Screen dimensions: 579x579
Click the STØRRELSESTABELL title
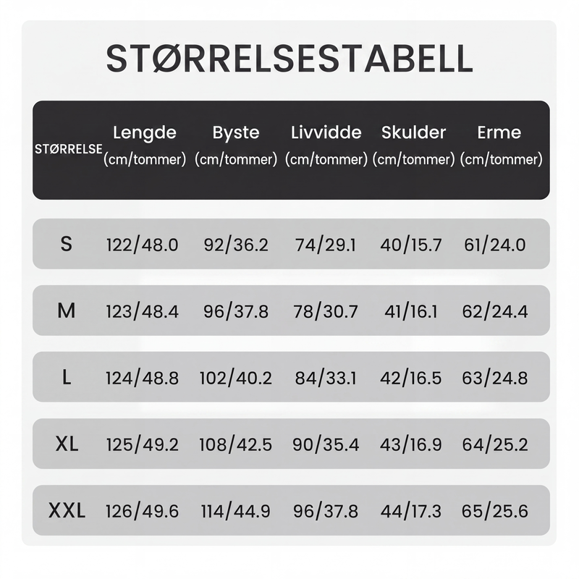coord(289,59)
